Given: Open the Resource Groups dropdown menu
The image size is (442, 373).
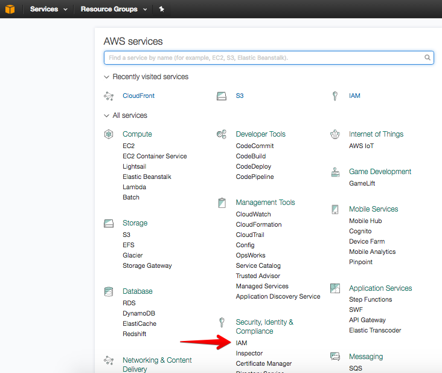Looking at the screenshot, I should [x=114, y=9].
